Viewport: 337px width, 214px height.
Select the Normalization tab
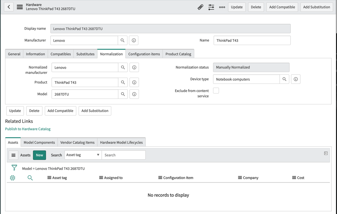point(111,54)
